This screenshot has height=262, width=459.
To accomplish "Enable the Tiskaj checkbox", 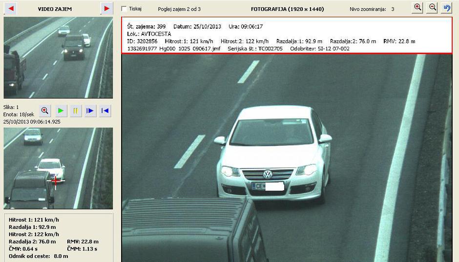I will coord(124,9).
